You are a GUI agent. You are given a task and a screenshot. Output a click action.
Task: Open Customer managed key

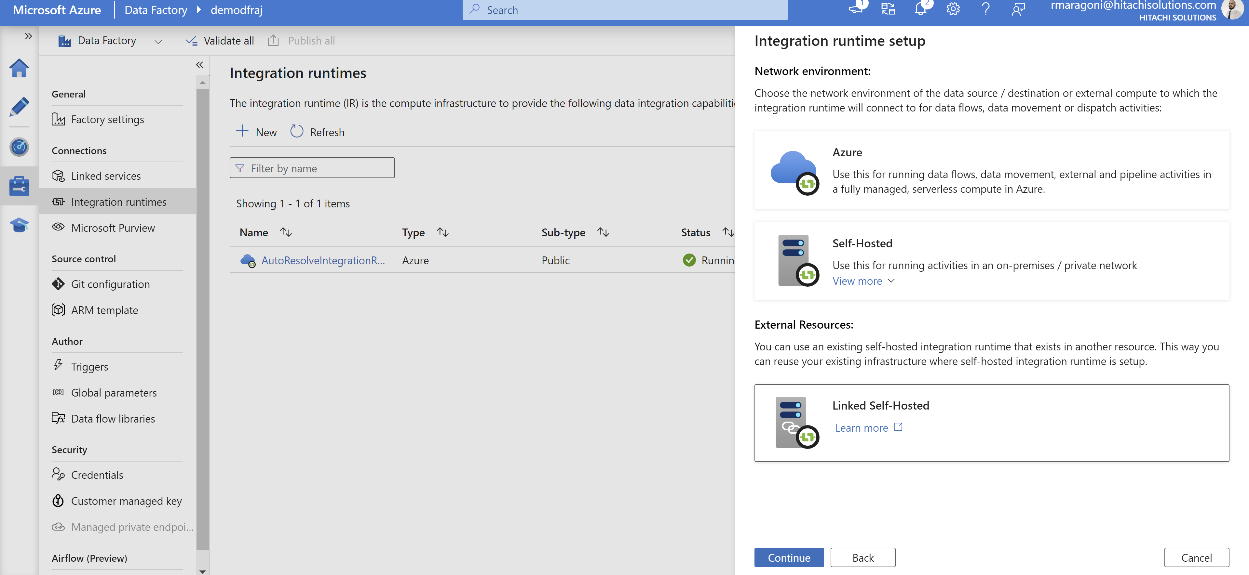pyautogui.click(x=117, y=501)
